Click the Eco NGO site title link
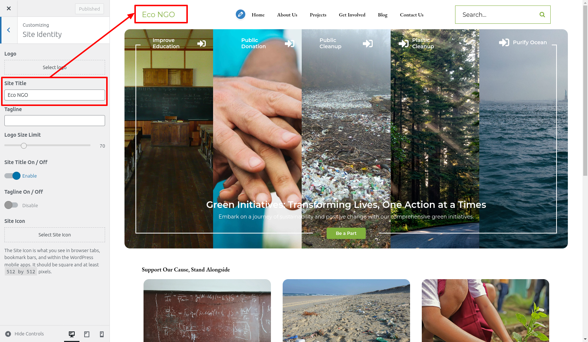The image size is (588, 342). pos(158,15)
